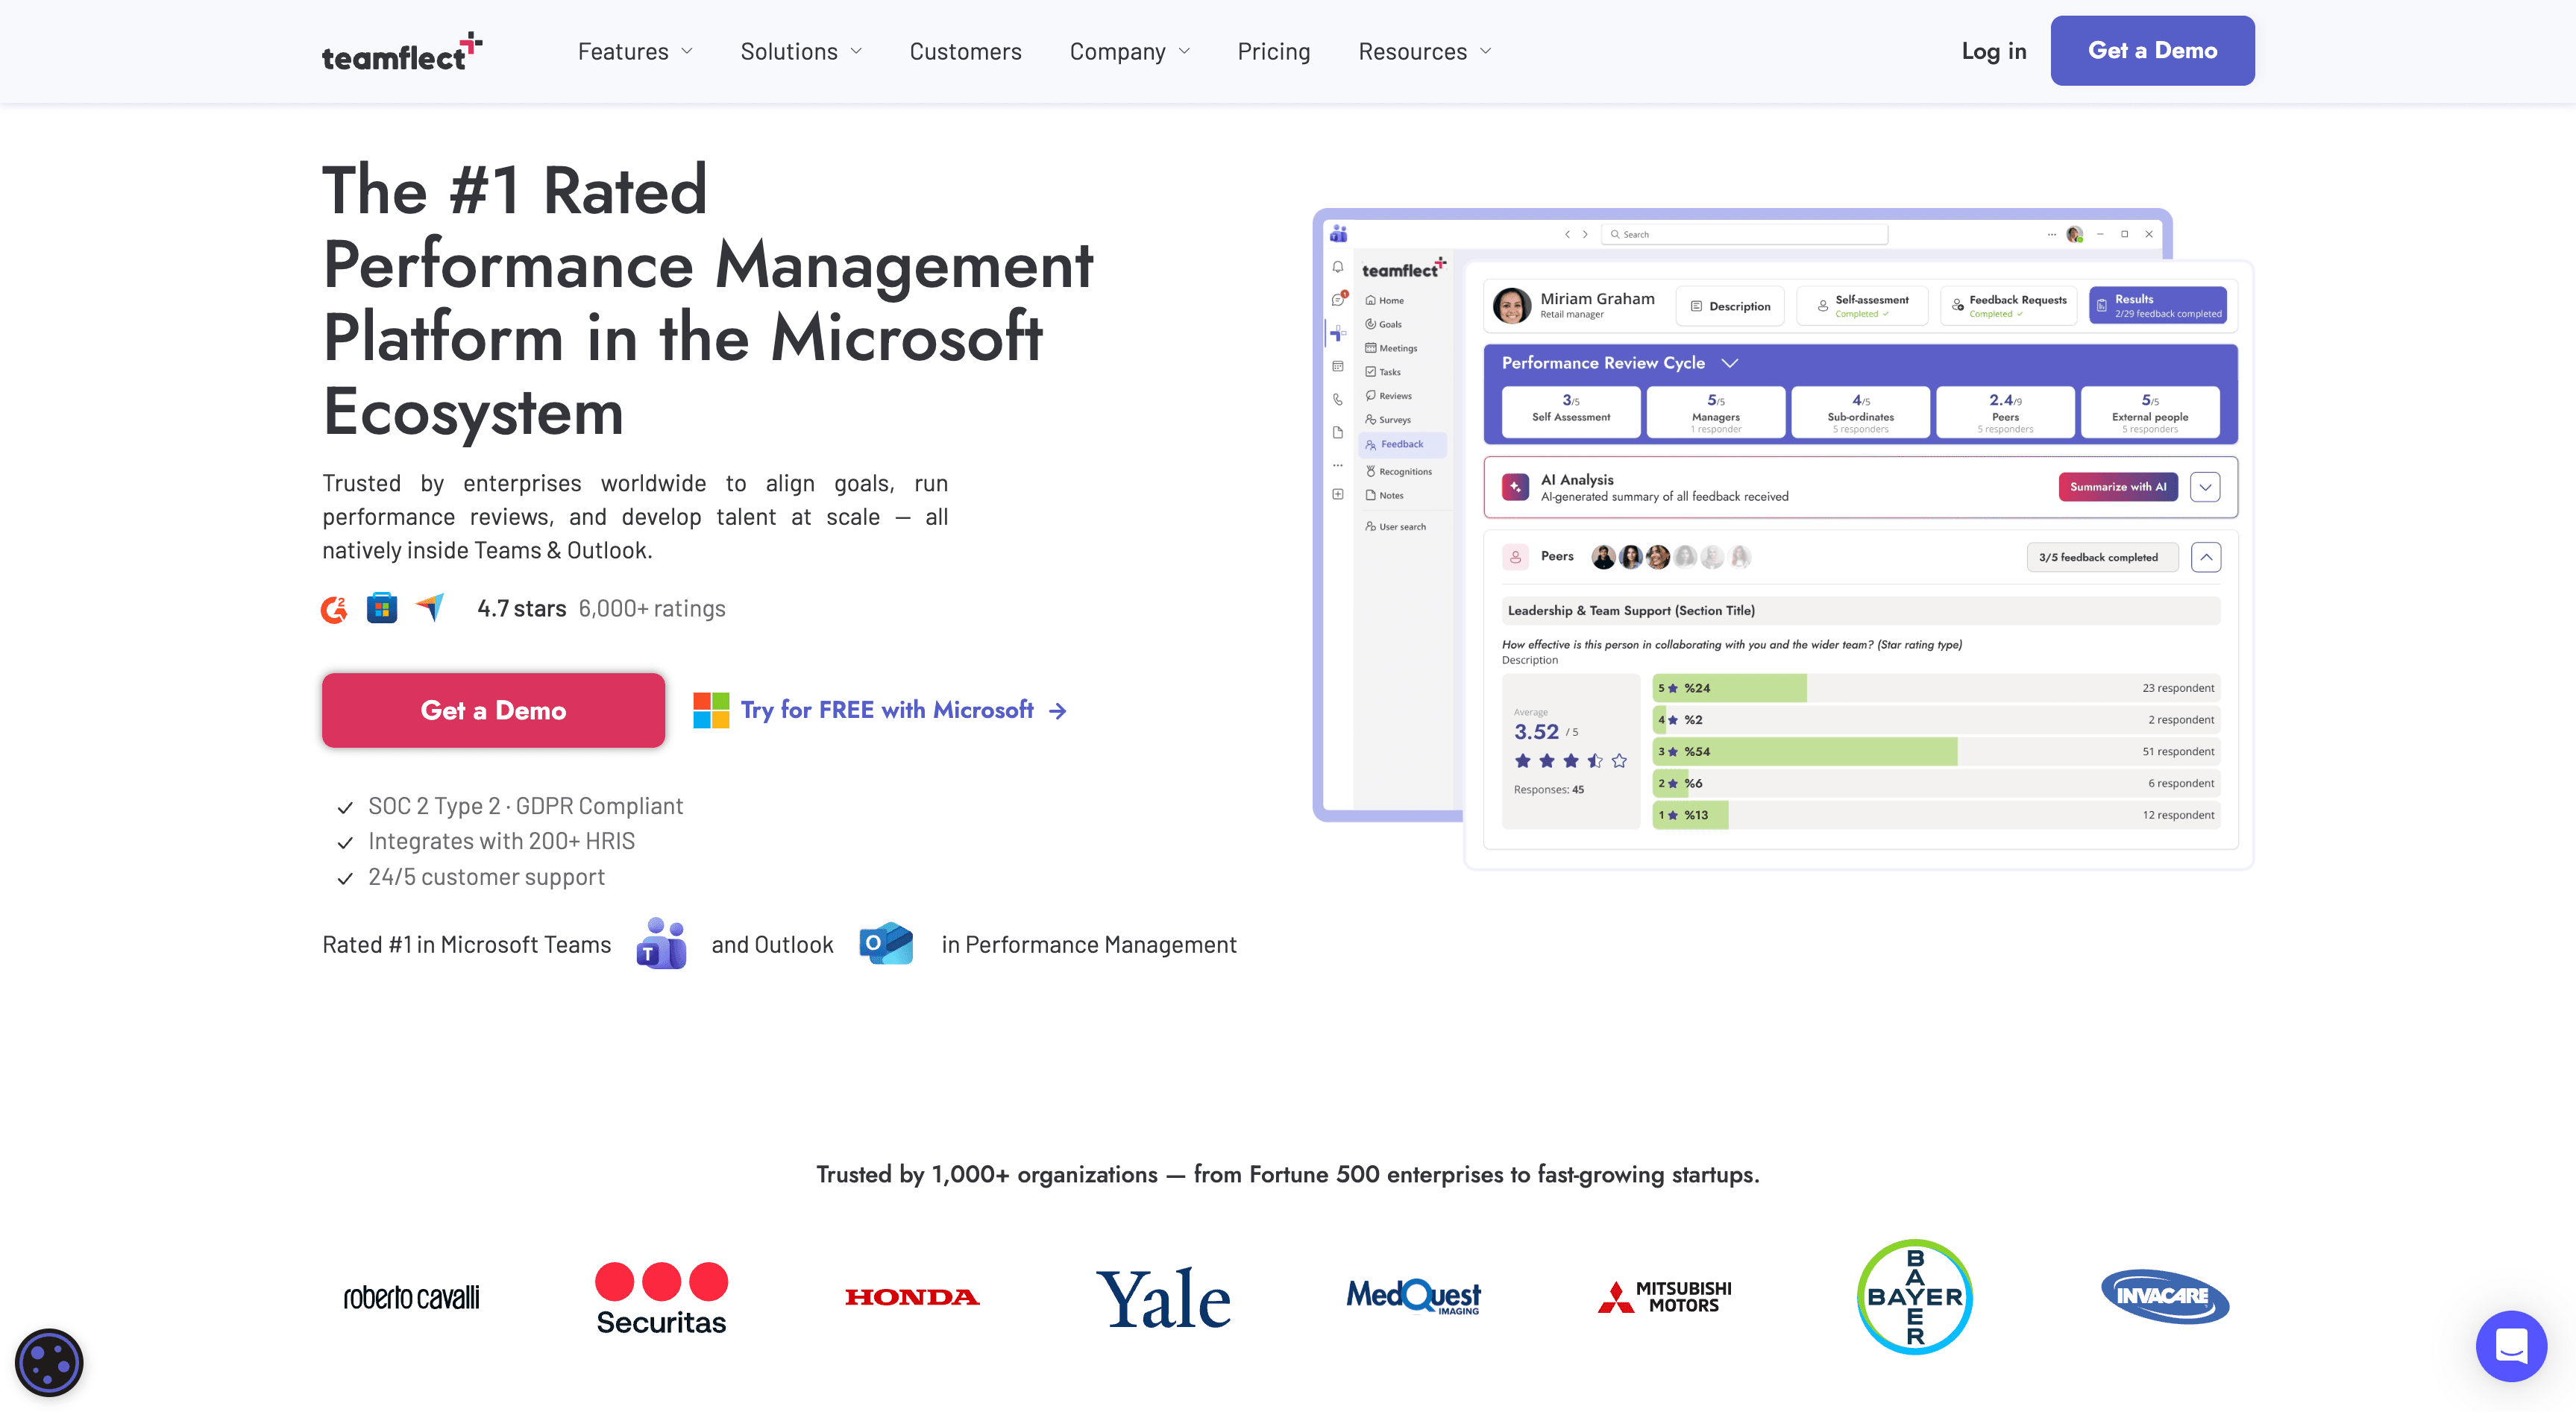
Task: Click the Honda logo
Action: (912, 1297)
